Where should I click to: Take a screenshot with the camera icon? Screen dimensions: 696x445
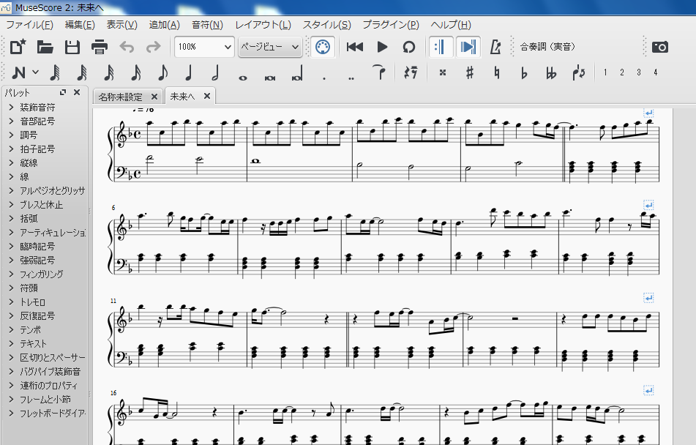pos(660,47)
